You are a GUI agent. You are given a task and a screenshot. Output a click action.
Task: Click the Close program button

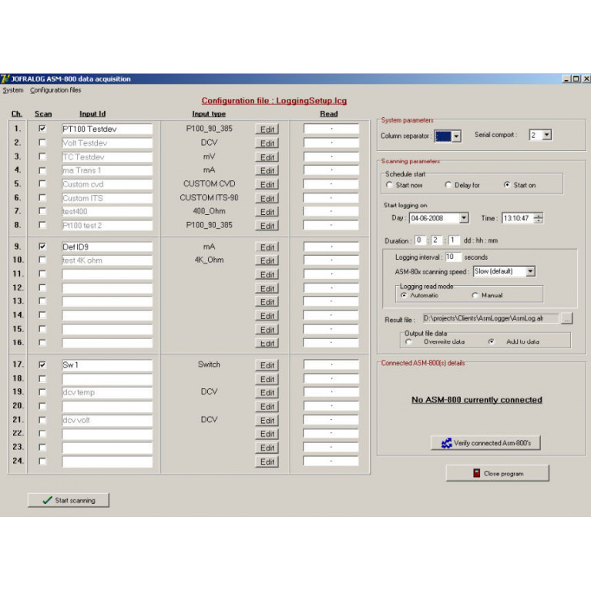497,473
